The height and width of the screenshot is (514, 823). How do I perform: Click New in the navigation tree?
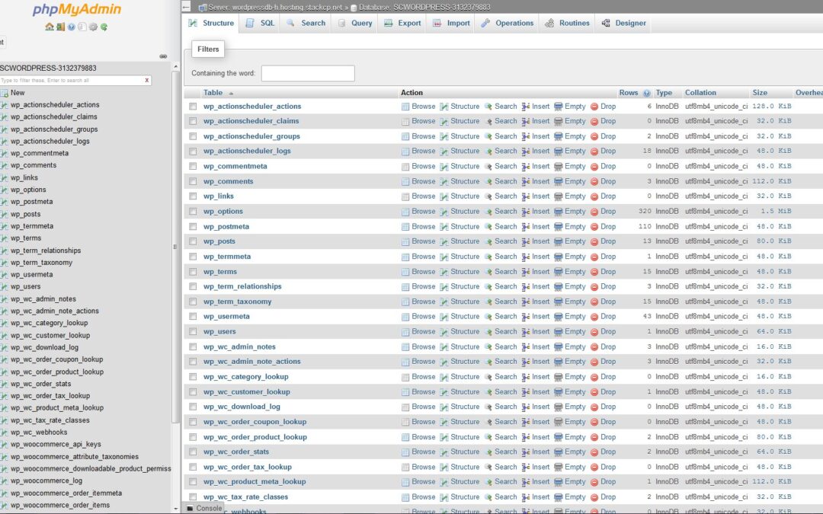click(x=18, y=92)
